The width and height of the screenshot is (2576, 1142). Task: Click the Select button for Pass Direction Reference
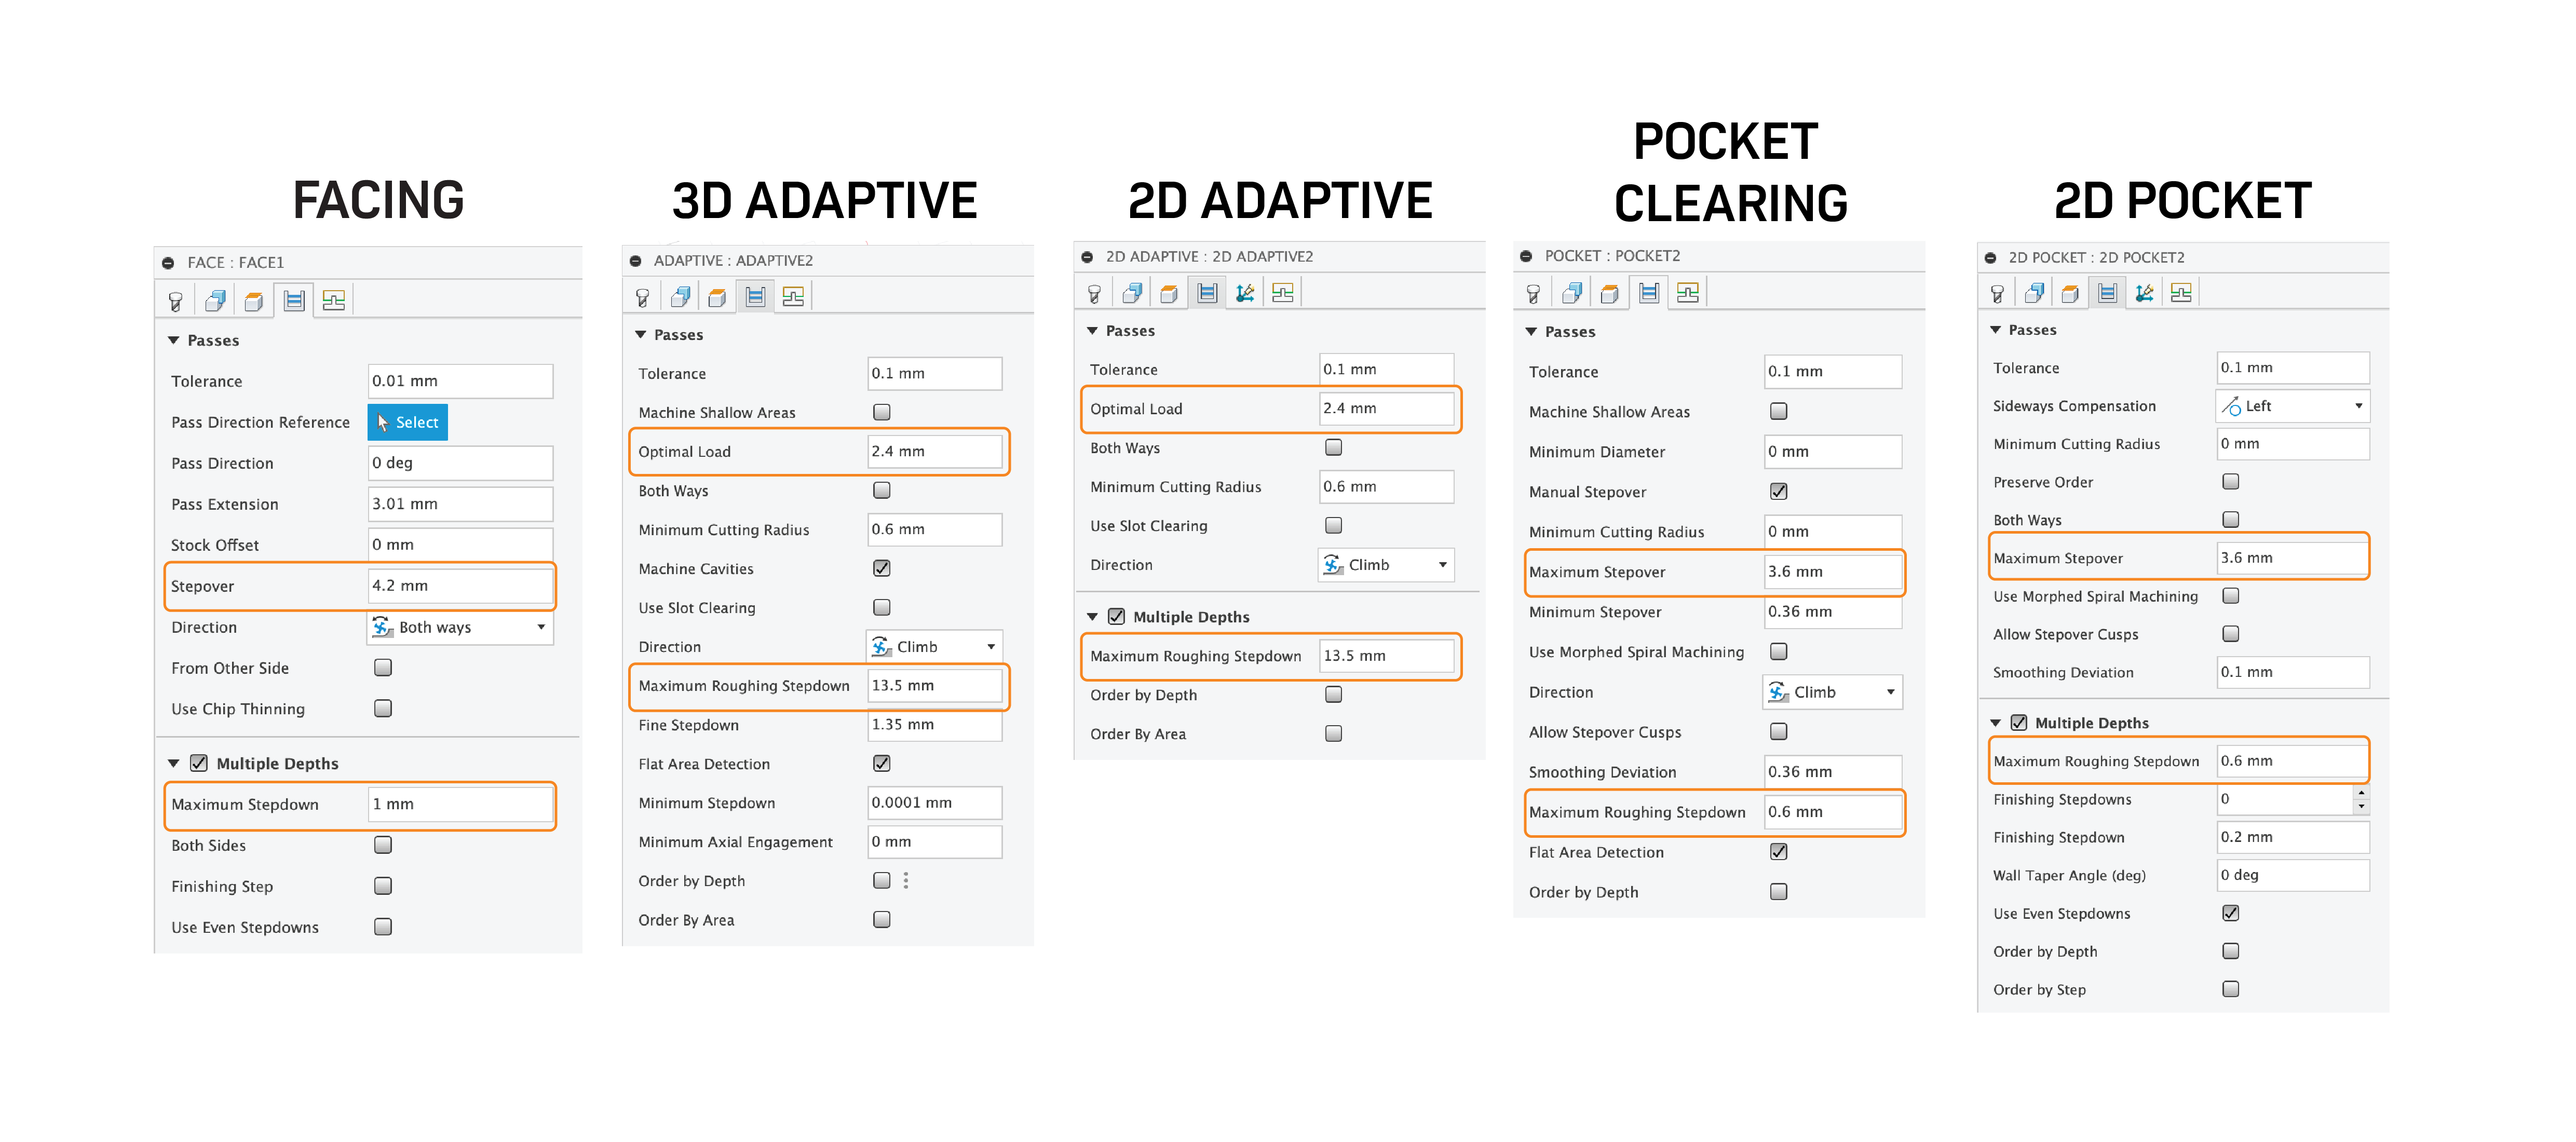tap(407, 422)
